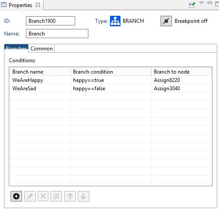The image size is (219, 209).
Task: Select the WeAreSad branch row
Action: pos(111,89)
